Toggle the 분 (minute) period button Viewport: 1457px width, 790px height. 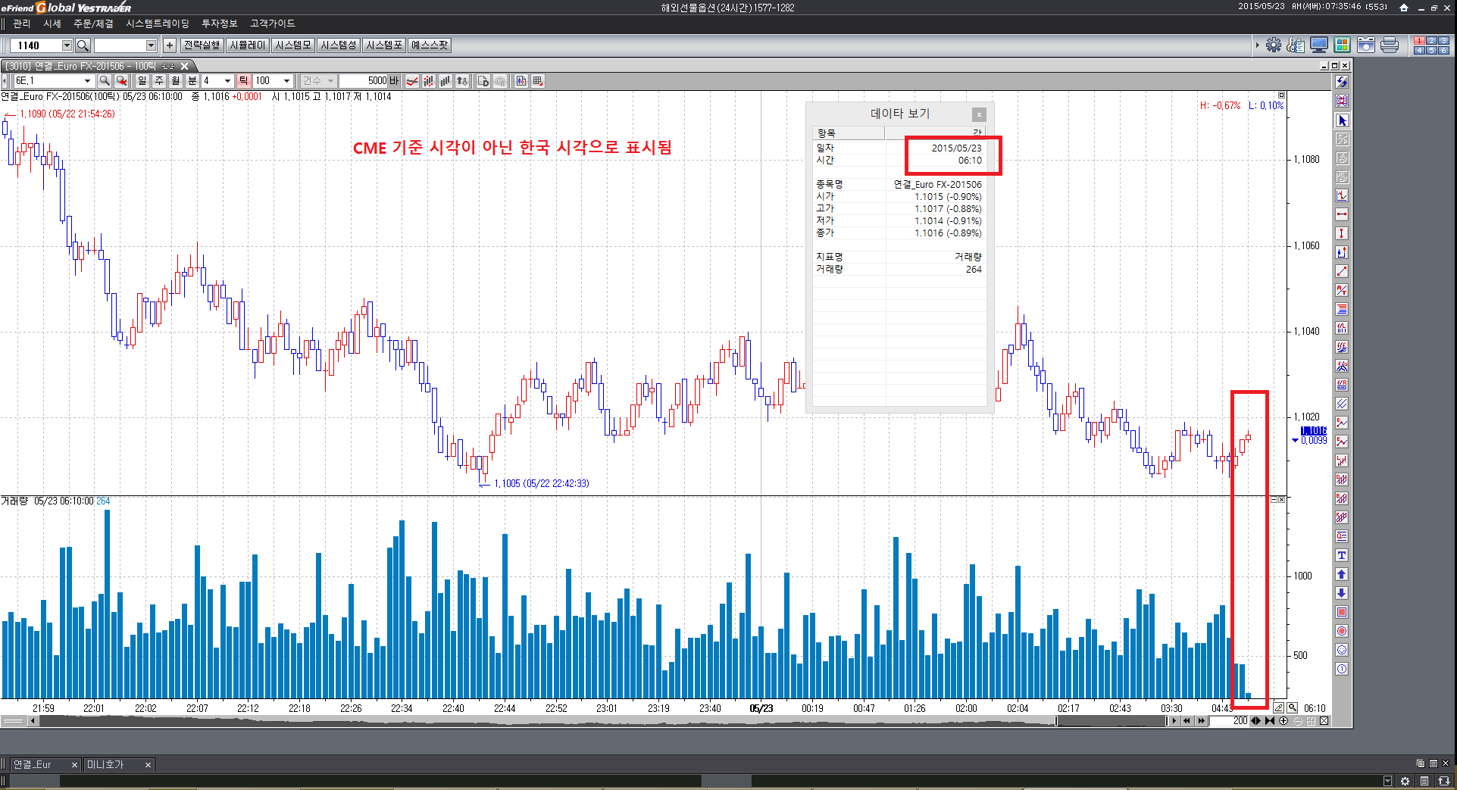(x=192, y=81)
